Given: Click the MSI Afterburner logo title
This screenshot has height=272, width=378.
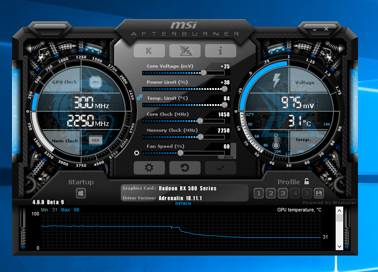Looking at the screenshot, I should (x=185, y=29).
